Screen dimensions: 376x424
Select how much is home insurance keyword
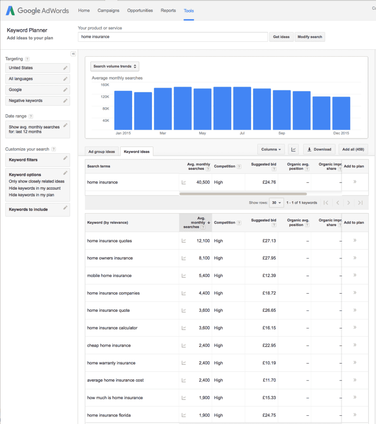click(115, 398)
